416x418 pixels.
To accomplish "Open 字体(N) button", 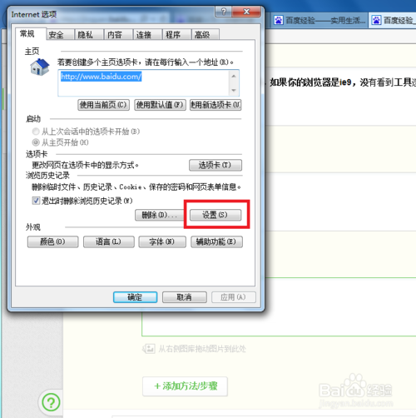I will pos(162,241).
